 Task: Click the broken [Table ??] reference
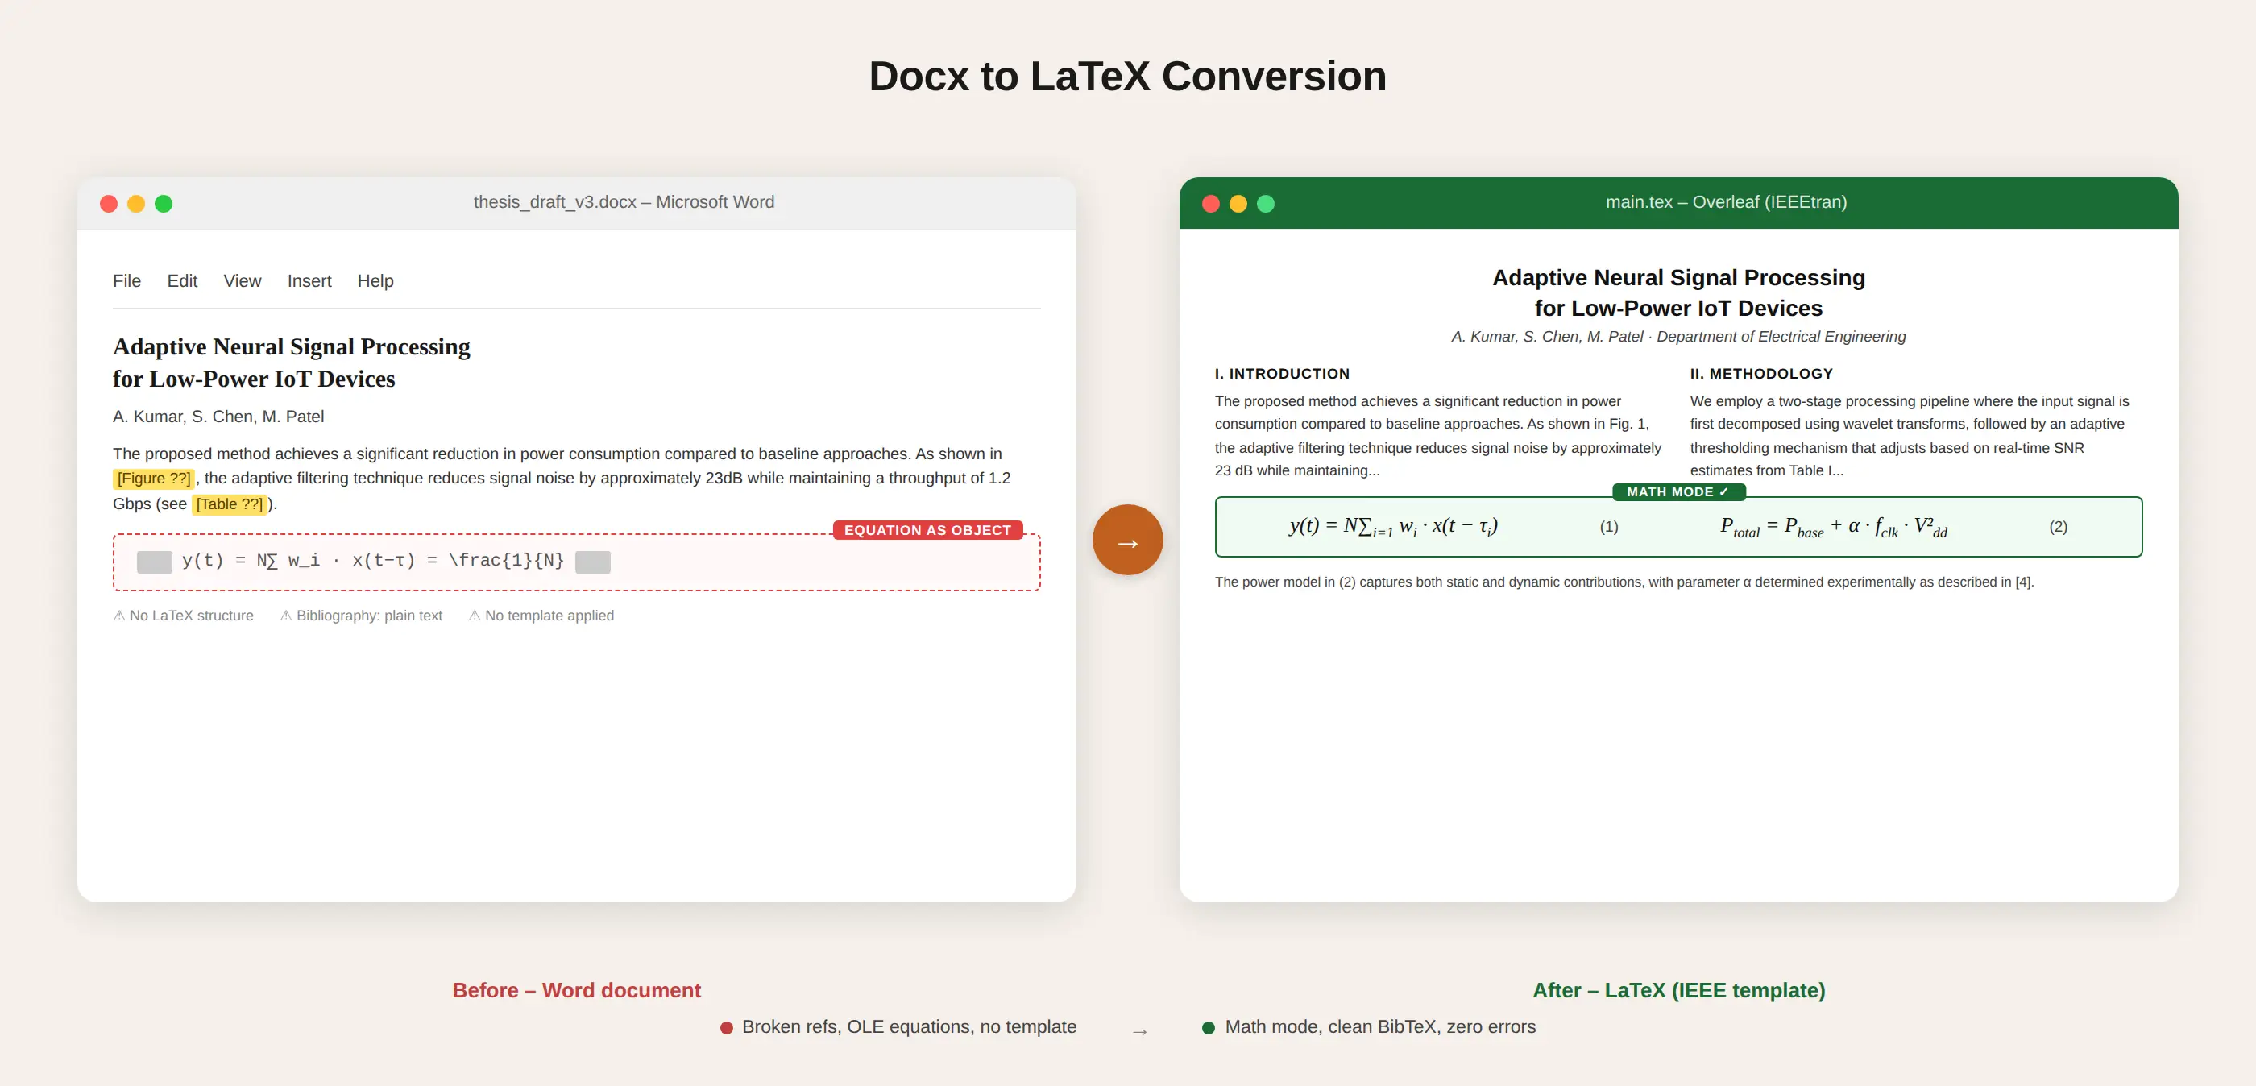tap(230, 504)
